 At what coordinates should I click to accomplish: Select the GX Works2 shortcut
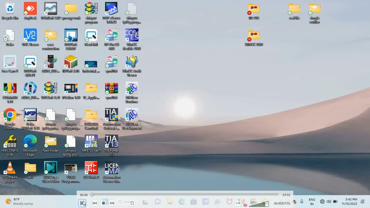coord(91,170)
